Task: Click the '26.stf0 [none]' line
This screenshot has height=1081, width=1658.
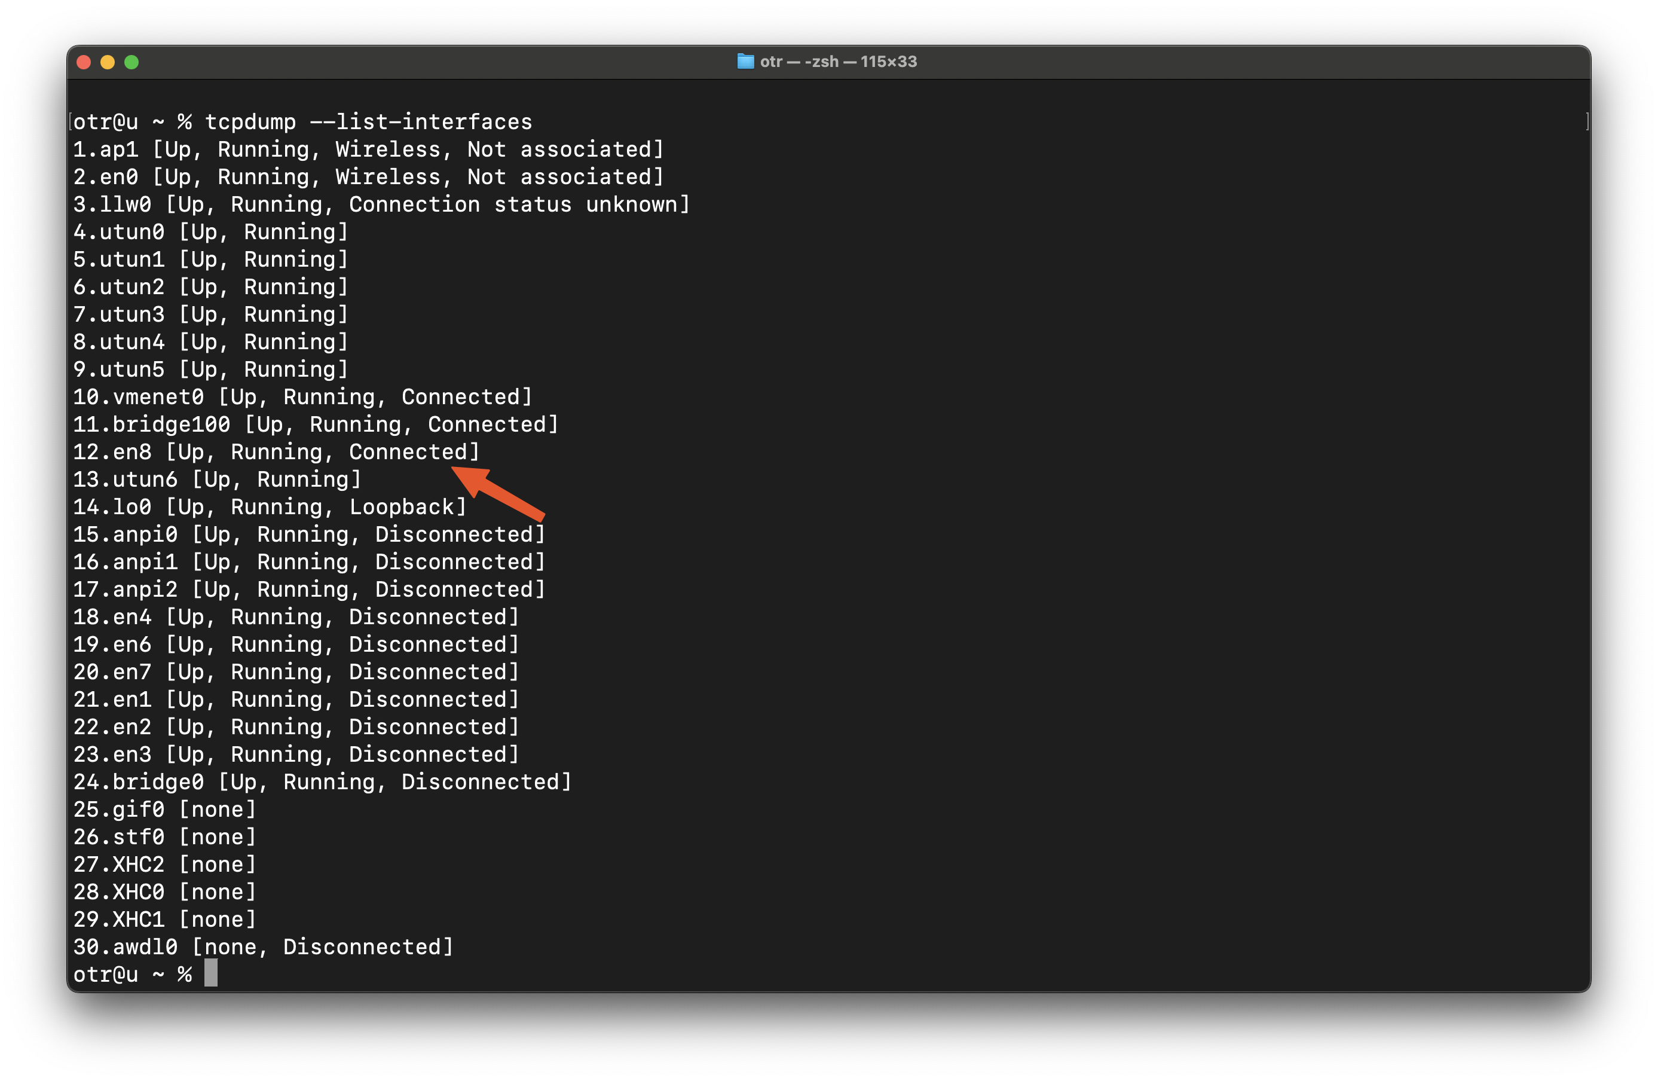Action: tap(165, 838)
